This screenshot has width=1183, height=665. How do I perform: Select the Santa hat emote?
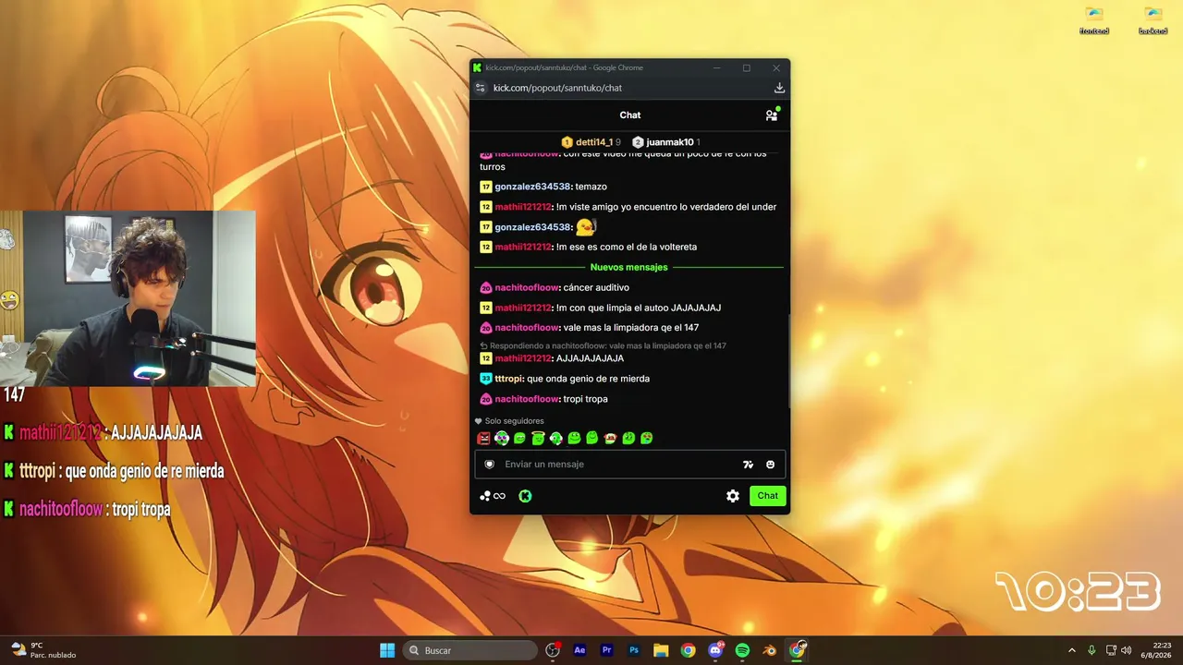610,438
